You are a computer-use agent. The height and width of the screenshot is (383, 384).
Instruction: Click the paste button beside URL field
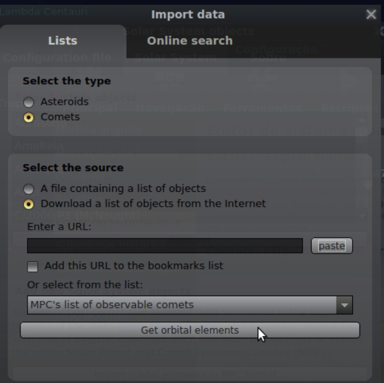332,246
